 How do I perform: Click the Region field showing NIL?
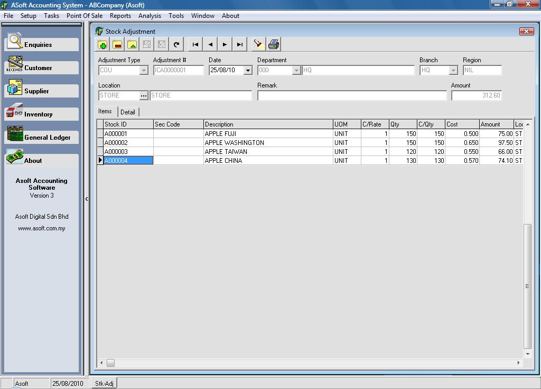[482, 70]
